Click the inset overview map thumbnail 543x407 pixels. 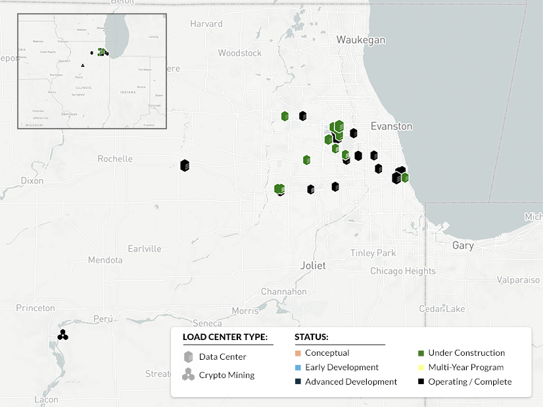coord(92,70)
